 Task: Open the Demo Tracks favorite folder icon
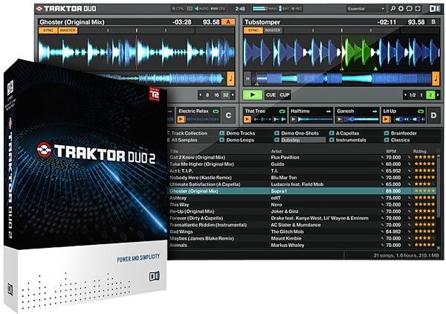click(x=222, y=133)
